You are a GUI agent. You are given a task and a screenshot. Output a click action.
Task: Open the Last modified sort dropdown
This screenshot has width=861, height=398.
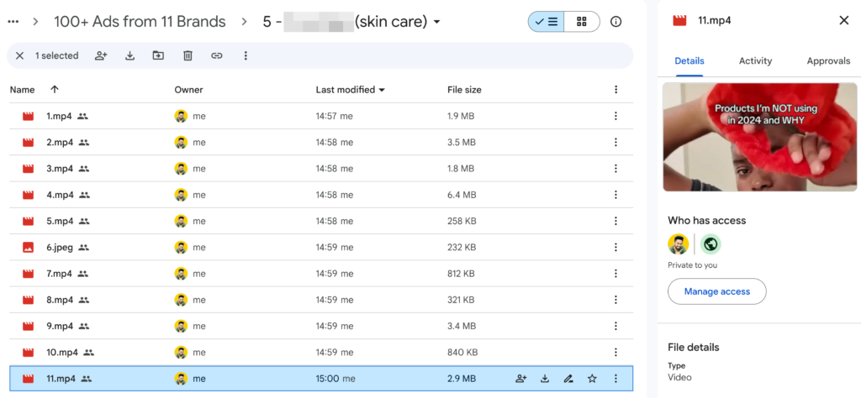(382, 90)
